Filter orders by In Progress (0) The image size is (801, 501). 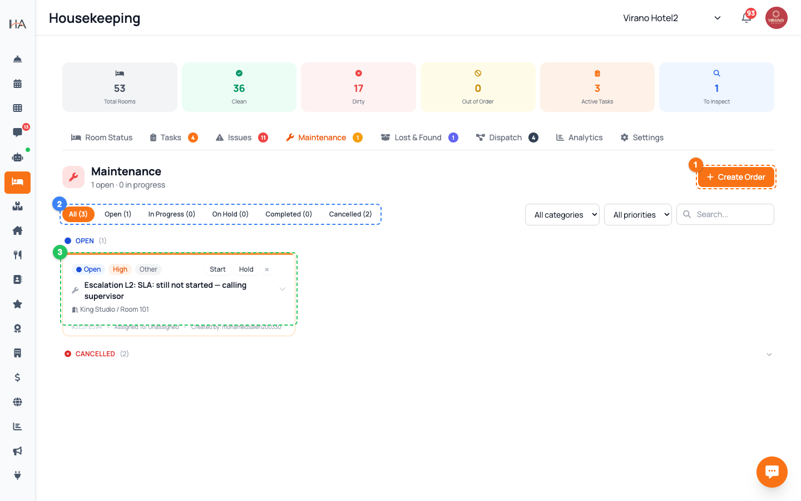172,214
